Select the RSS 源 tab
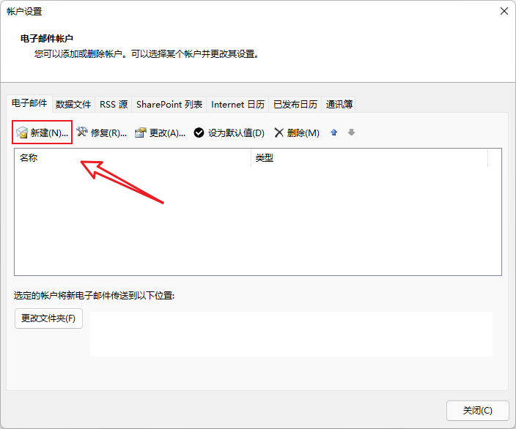Screen dimensions: 516x429 (x=114, y=105)
